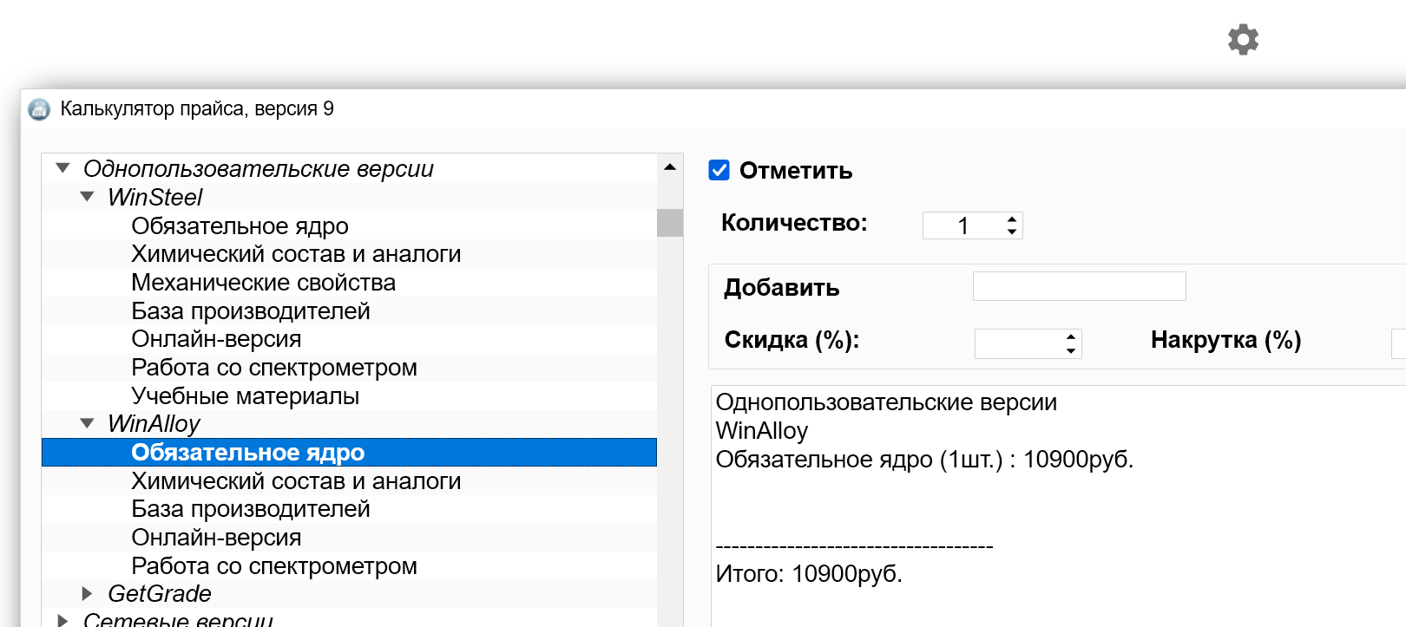Click the scroll up arrow in tree
The image size is (1406, 627).
pos(669,167)
